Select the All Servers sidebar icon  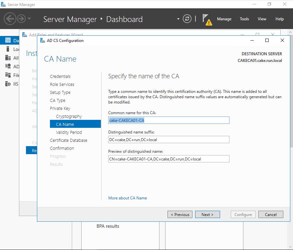pos(8,58)
